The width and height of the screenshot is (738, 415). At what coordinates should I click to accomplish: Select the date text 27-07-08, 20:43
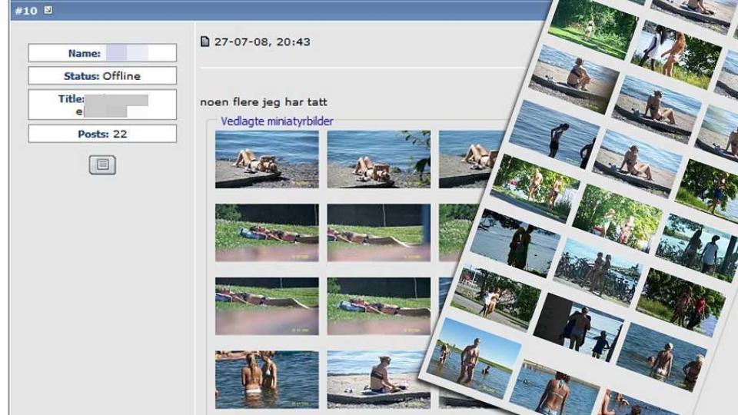[262, 41]
